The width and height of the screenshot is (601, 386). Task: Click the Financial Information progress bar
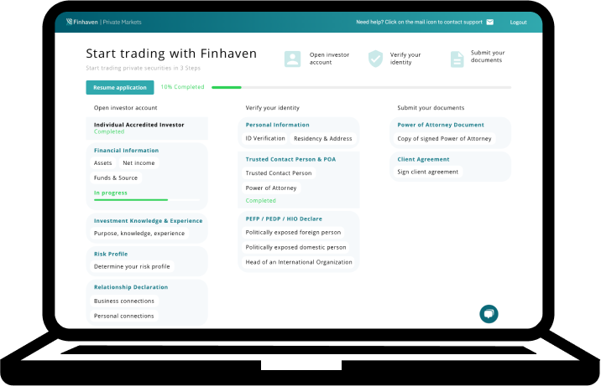(x=147, y=200)
